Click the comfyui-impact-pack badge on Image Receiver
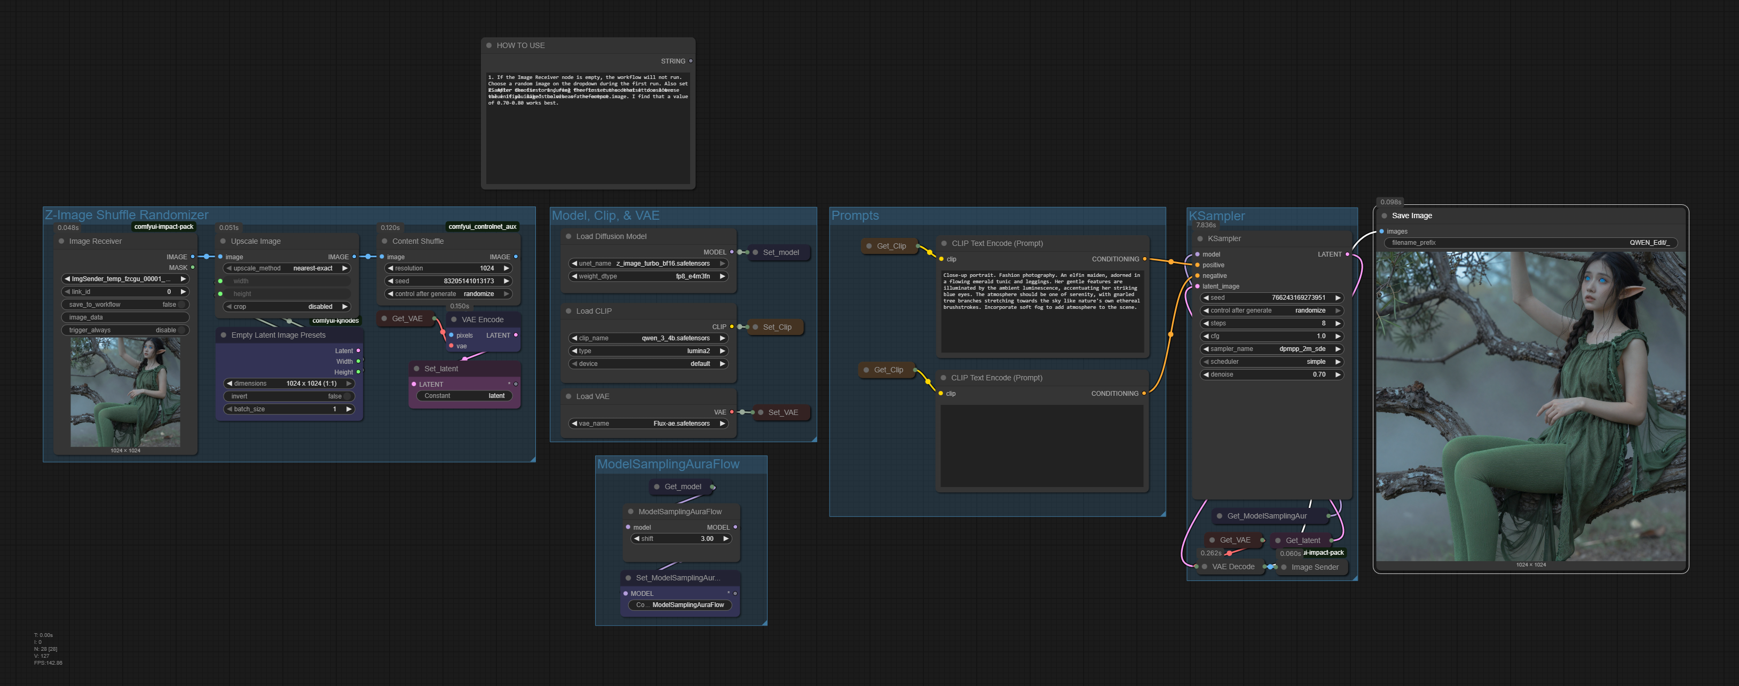This screenshot has height=686, width=1739. (163, 227)
